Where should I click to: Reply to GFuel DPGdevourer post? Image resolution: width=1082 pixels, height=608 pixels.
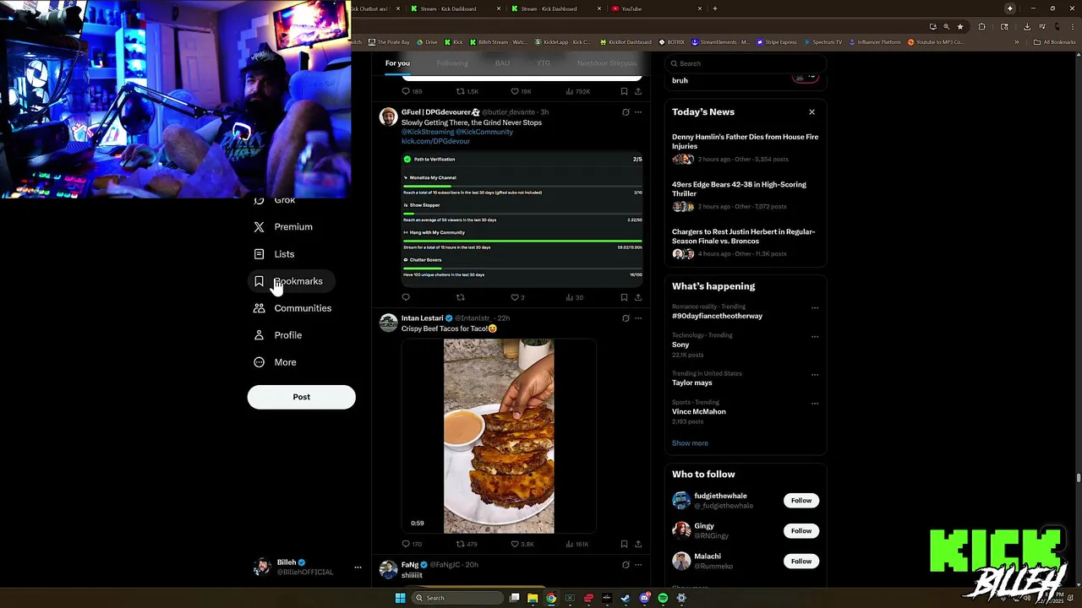click(406, 297)
